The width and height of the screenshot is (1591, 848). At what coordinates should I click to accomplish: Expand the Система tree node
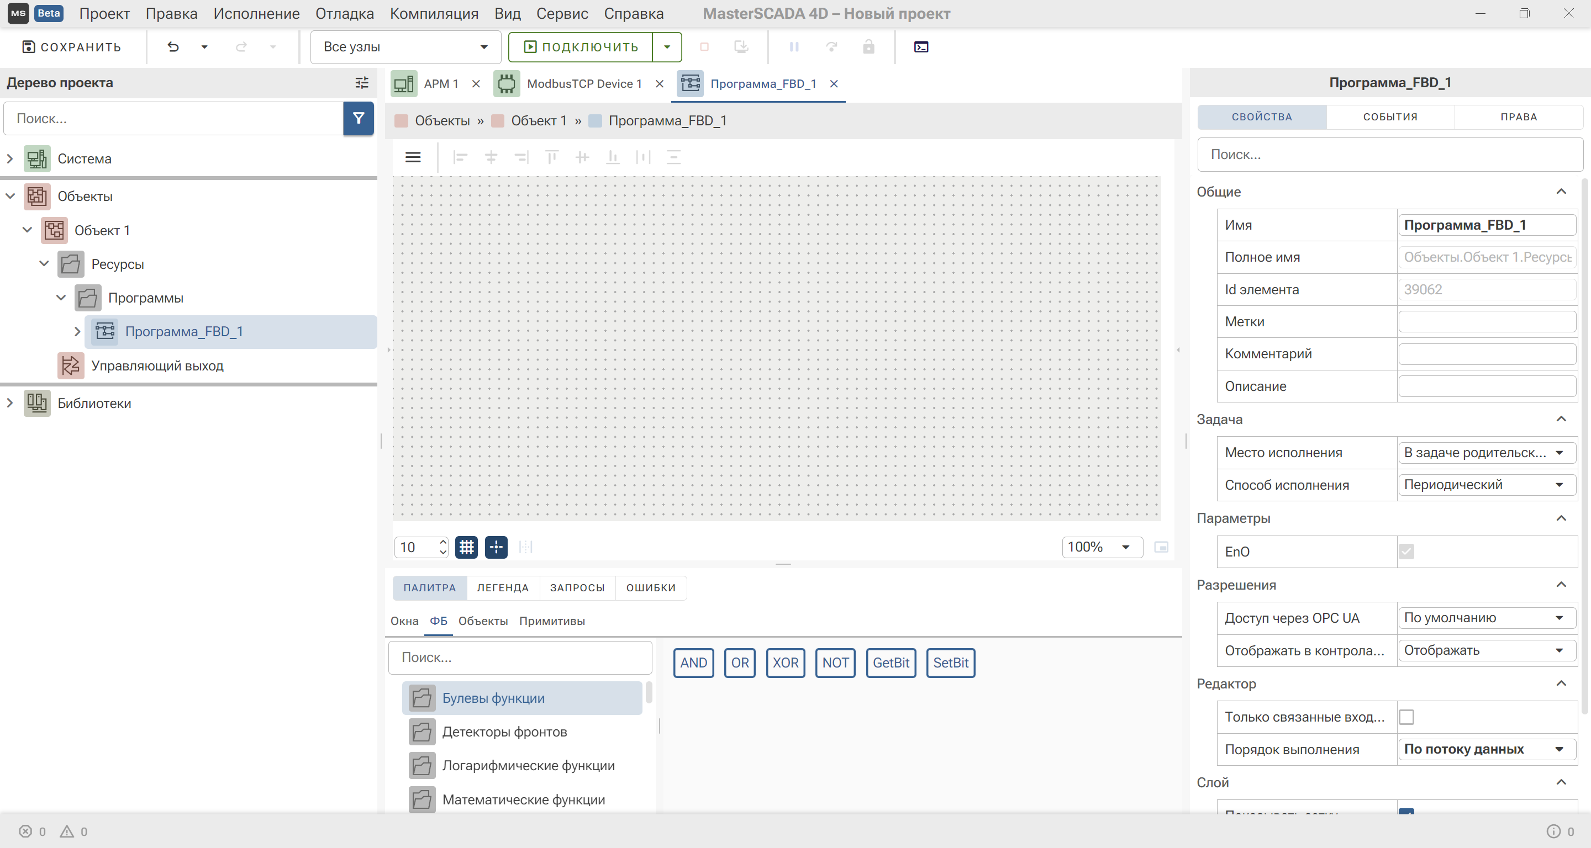[x=10, y=158]
